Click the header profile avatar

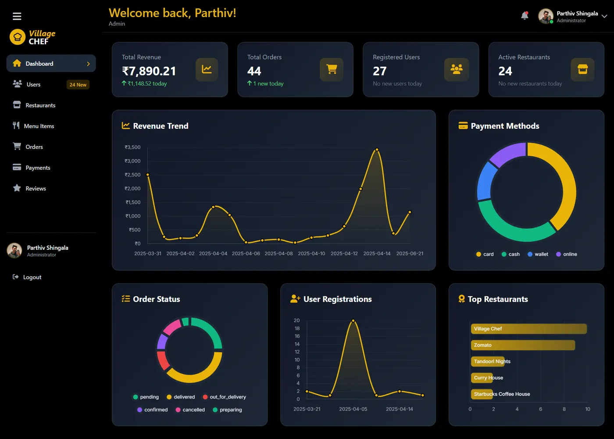[546, 16]
